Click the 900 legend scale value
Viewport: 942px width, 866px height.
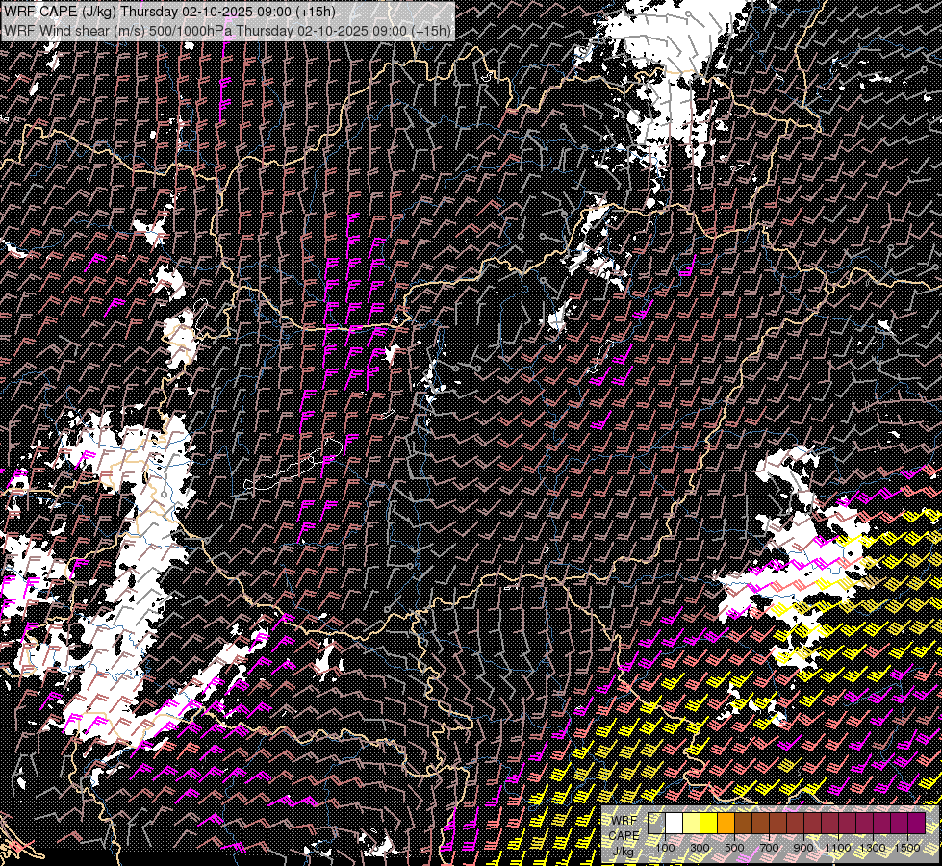click(803, 848)
